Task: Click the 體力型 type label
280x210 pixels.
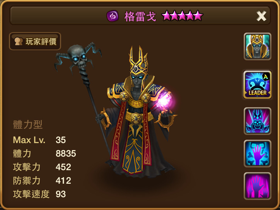Action: pos(28,125)
